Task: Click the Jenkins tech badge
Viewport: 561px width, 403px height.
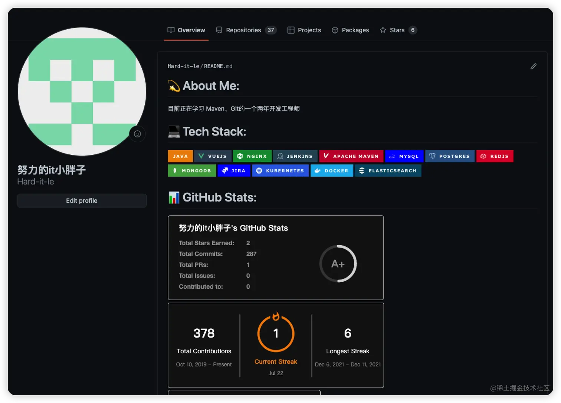Action: 295,156
